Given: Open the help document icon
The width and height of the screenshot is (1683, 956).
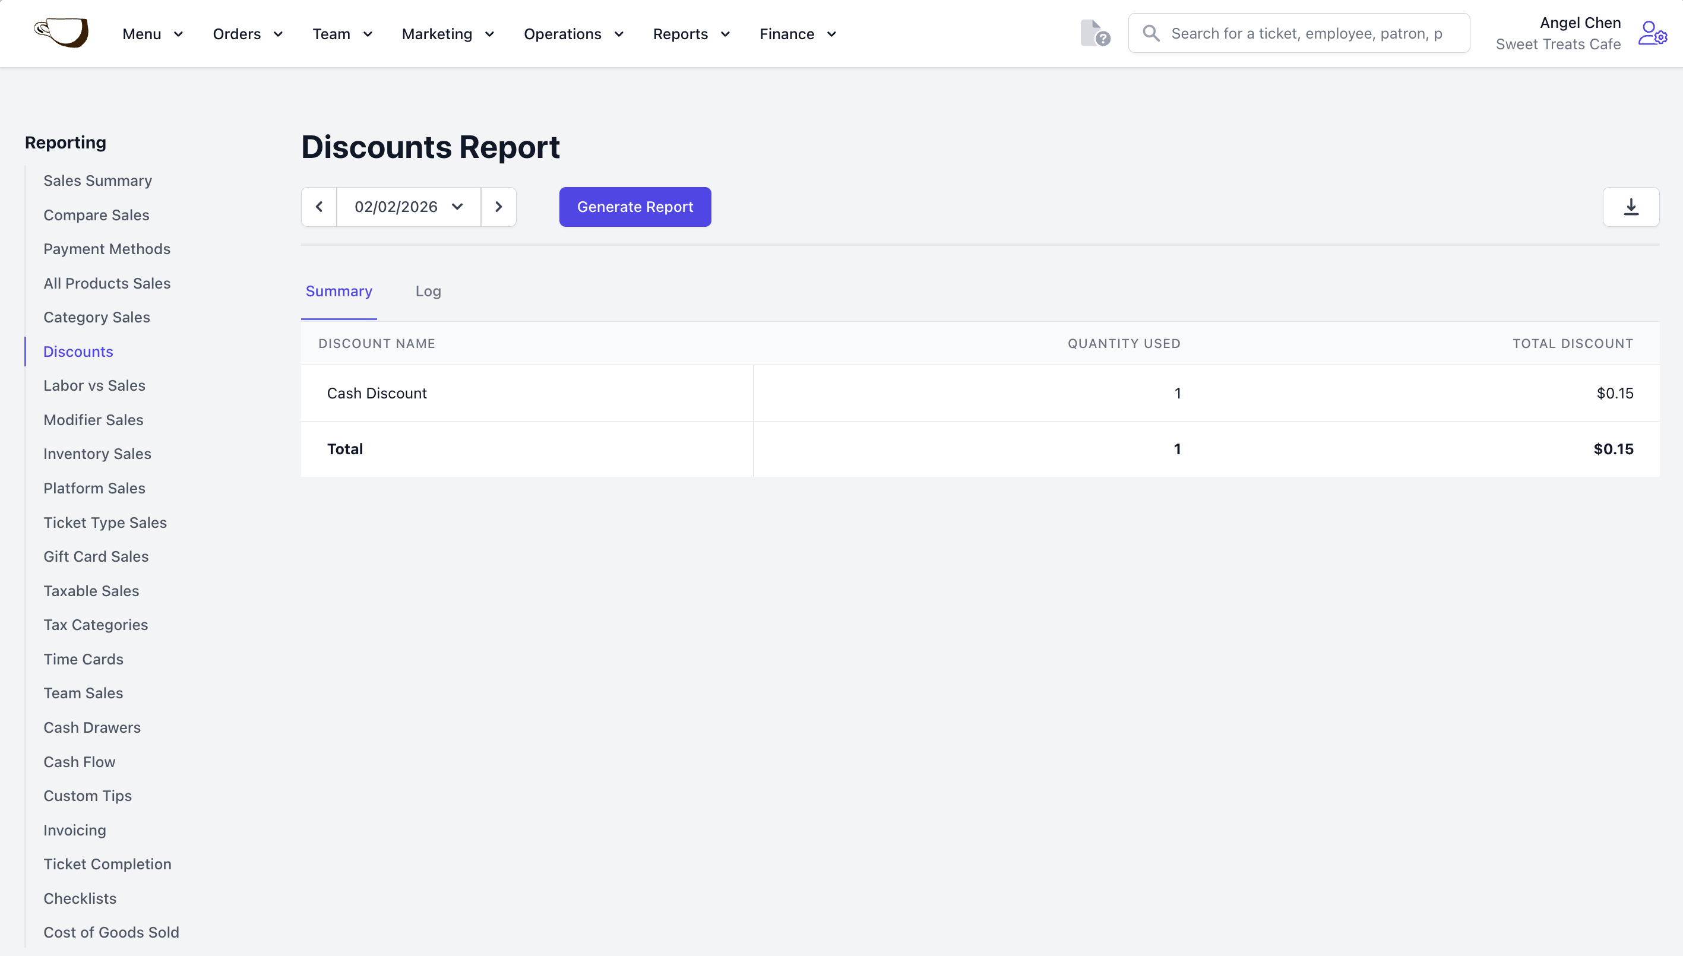Looking at the screenshot, I should coord(1094,33).
